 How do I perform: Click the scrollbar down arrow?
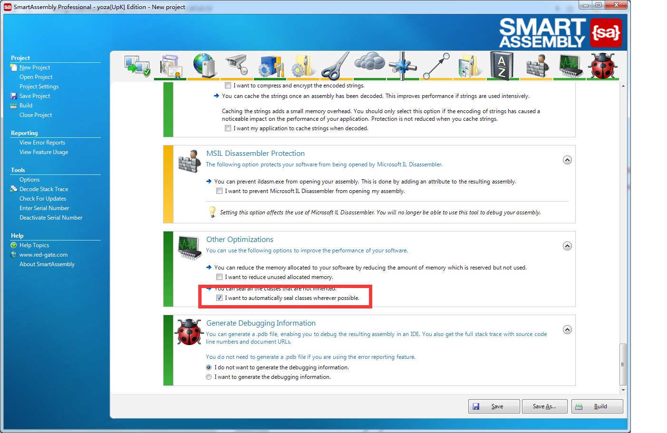(623, 390)
